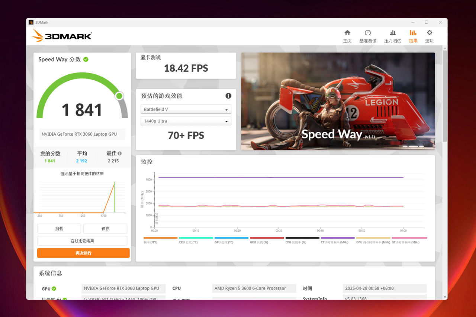Toggle the GPU 温度 (°C) legend series
476x317 pixels.
(x=231, y=240)
